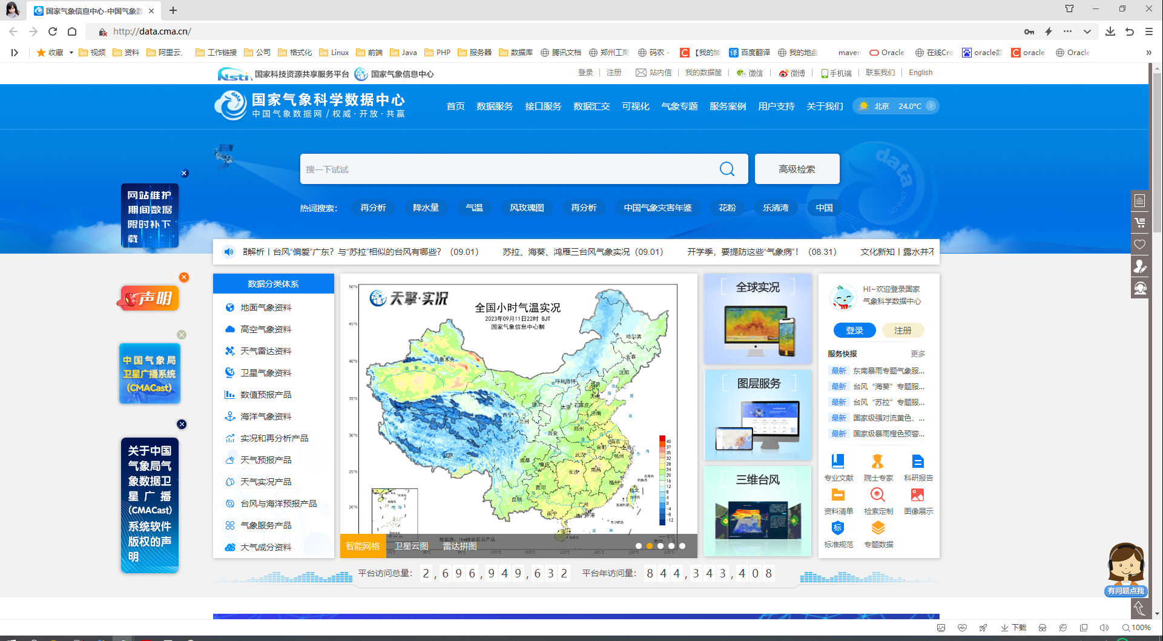Click the back-to-top arrow icon
1163x641 pixels.
pyautogui.click(x=1140, y=608)
